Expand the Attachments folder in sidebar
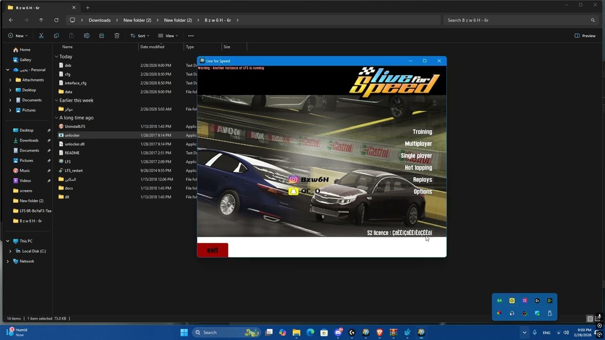This screenshot has width=605, height=340. [10, 80]
